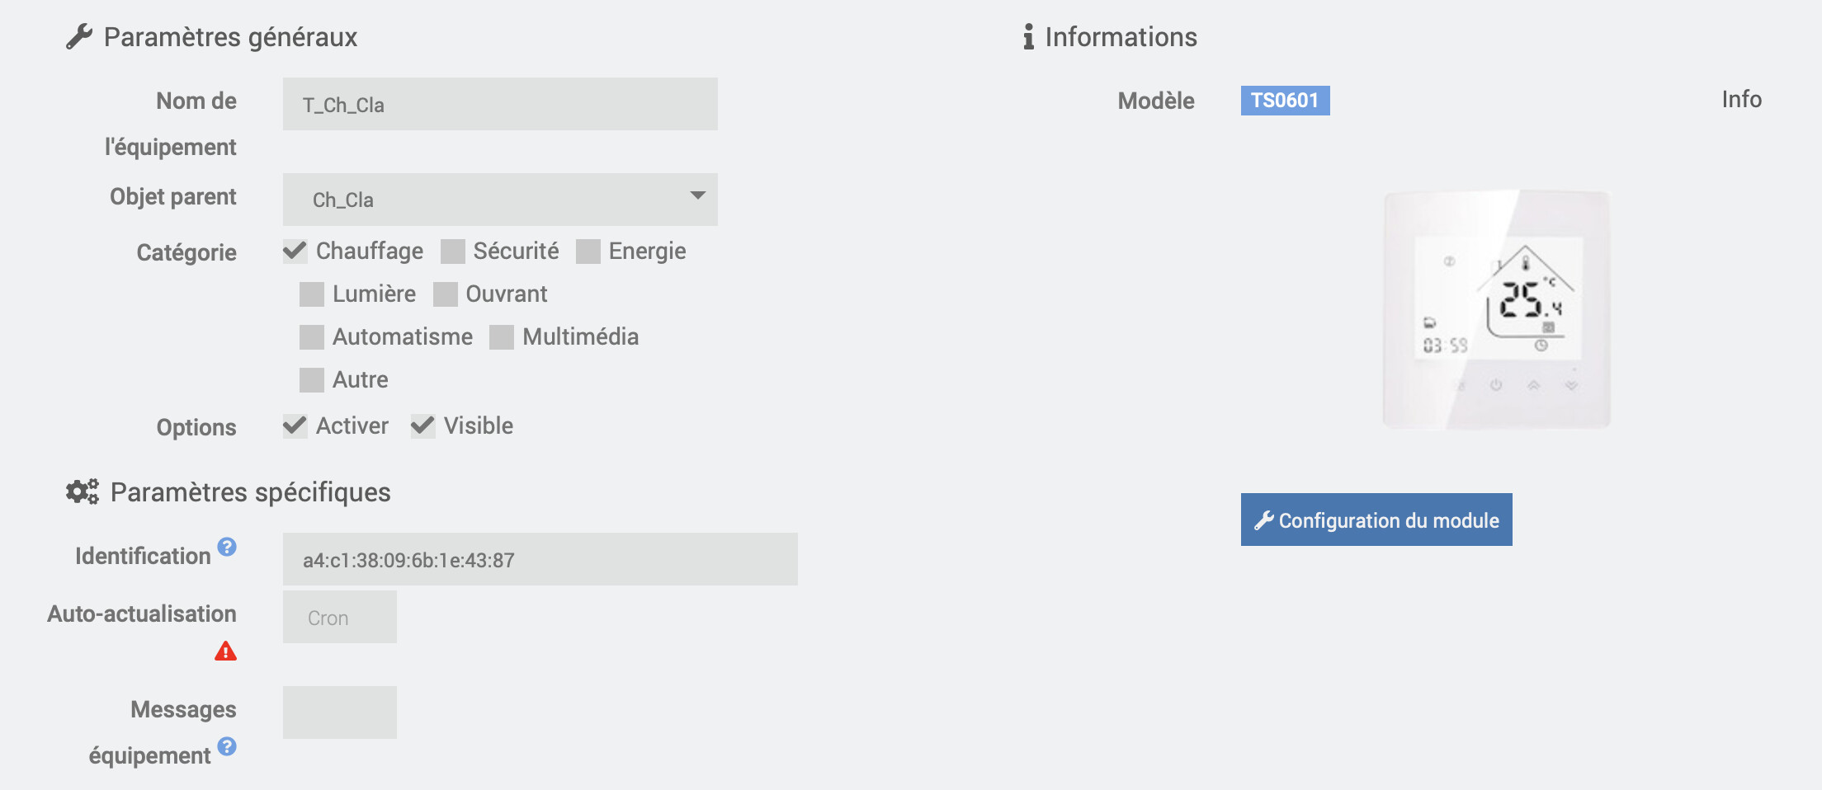Tick the Energie category checkbox
This screenshot has height=790, width=1822.
(588, 252)
